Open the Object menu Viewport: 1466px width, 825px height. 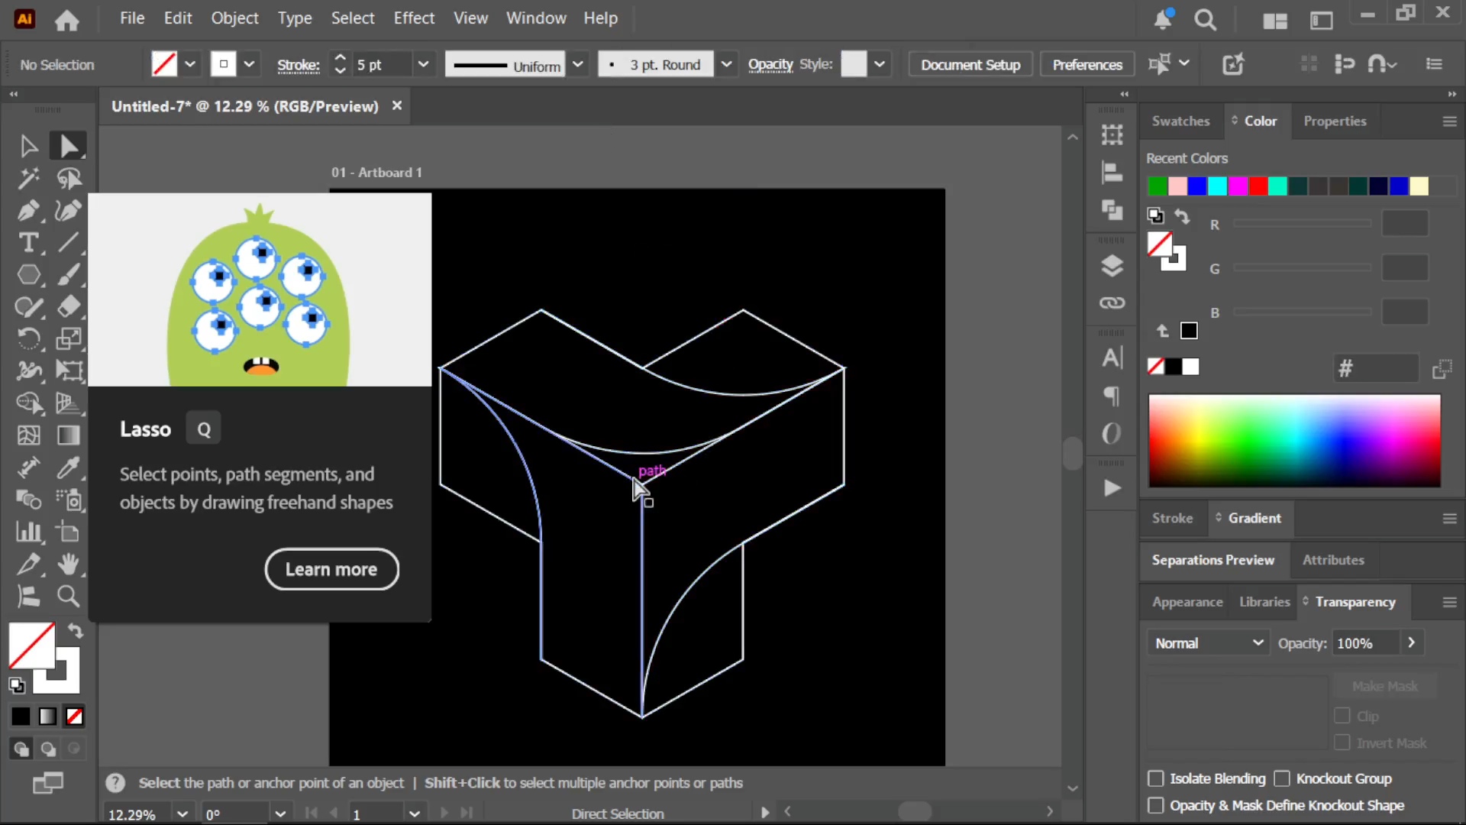coord(234,18)
